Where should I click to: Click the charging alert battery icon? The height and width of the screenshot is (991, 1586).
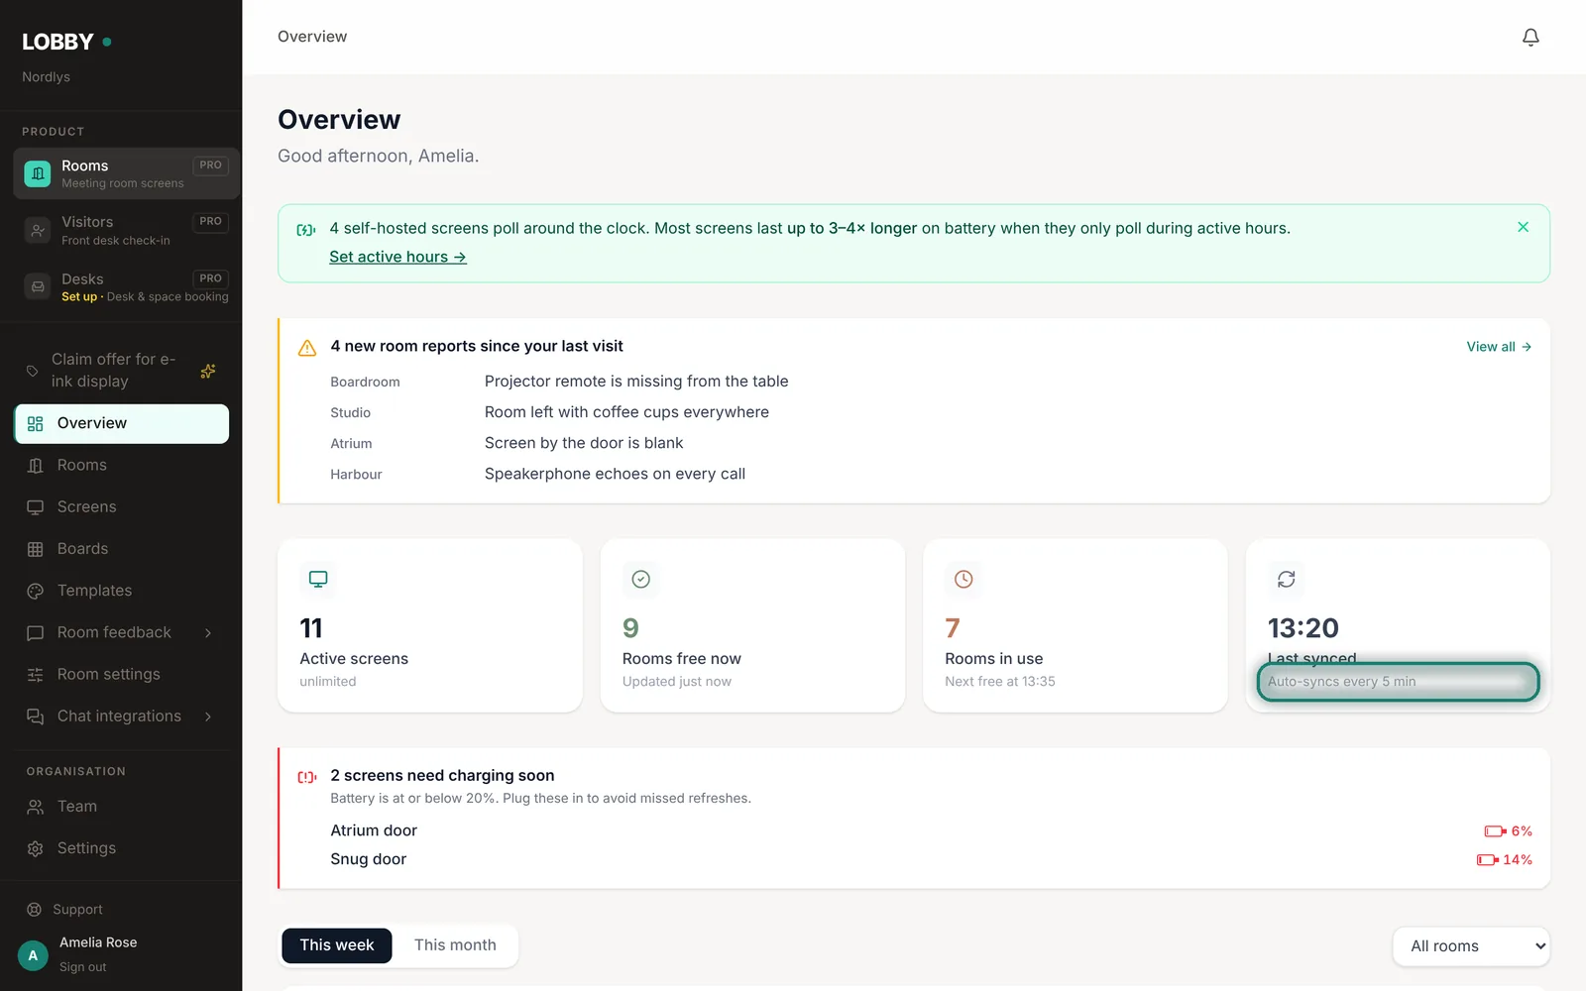(x=307, y=777)
